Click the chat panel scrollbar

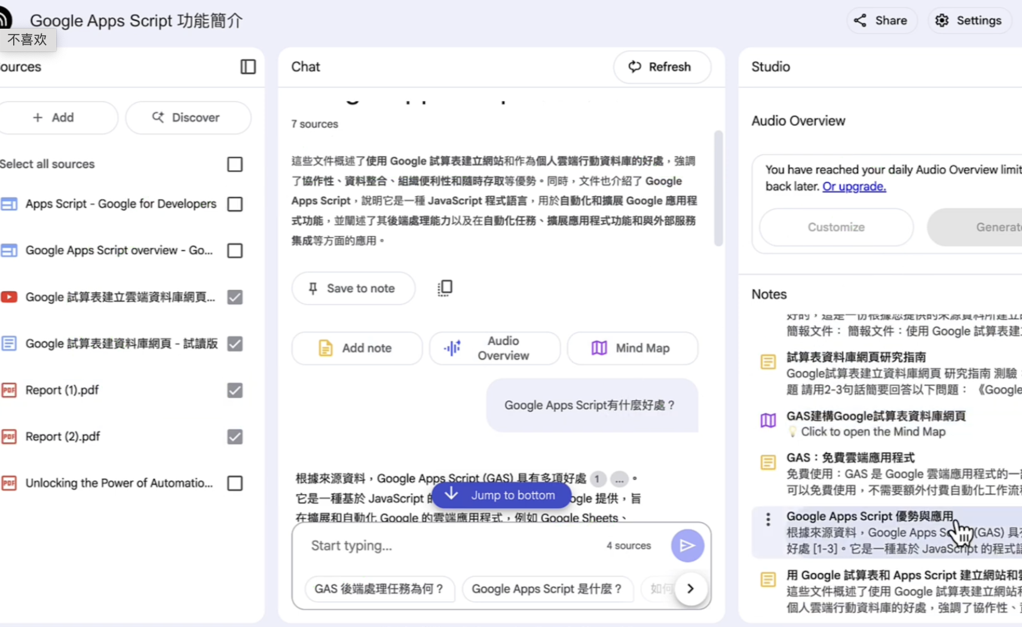(x=718, y=188)
